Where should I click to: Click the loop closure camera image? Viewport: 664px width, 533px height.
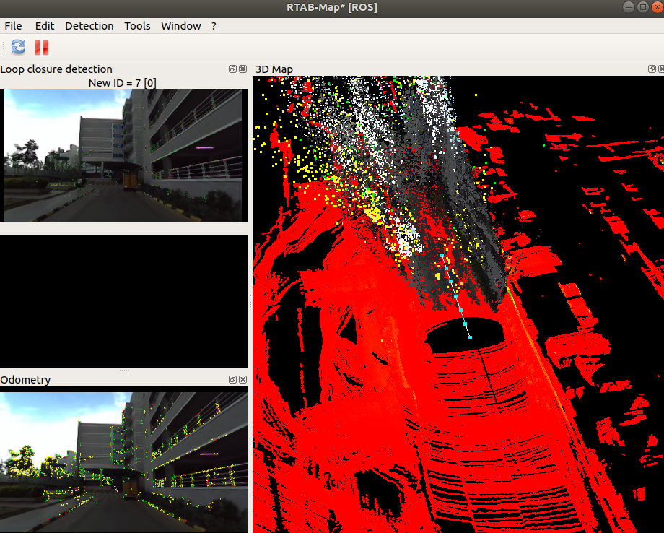coord(124,155)
